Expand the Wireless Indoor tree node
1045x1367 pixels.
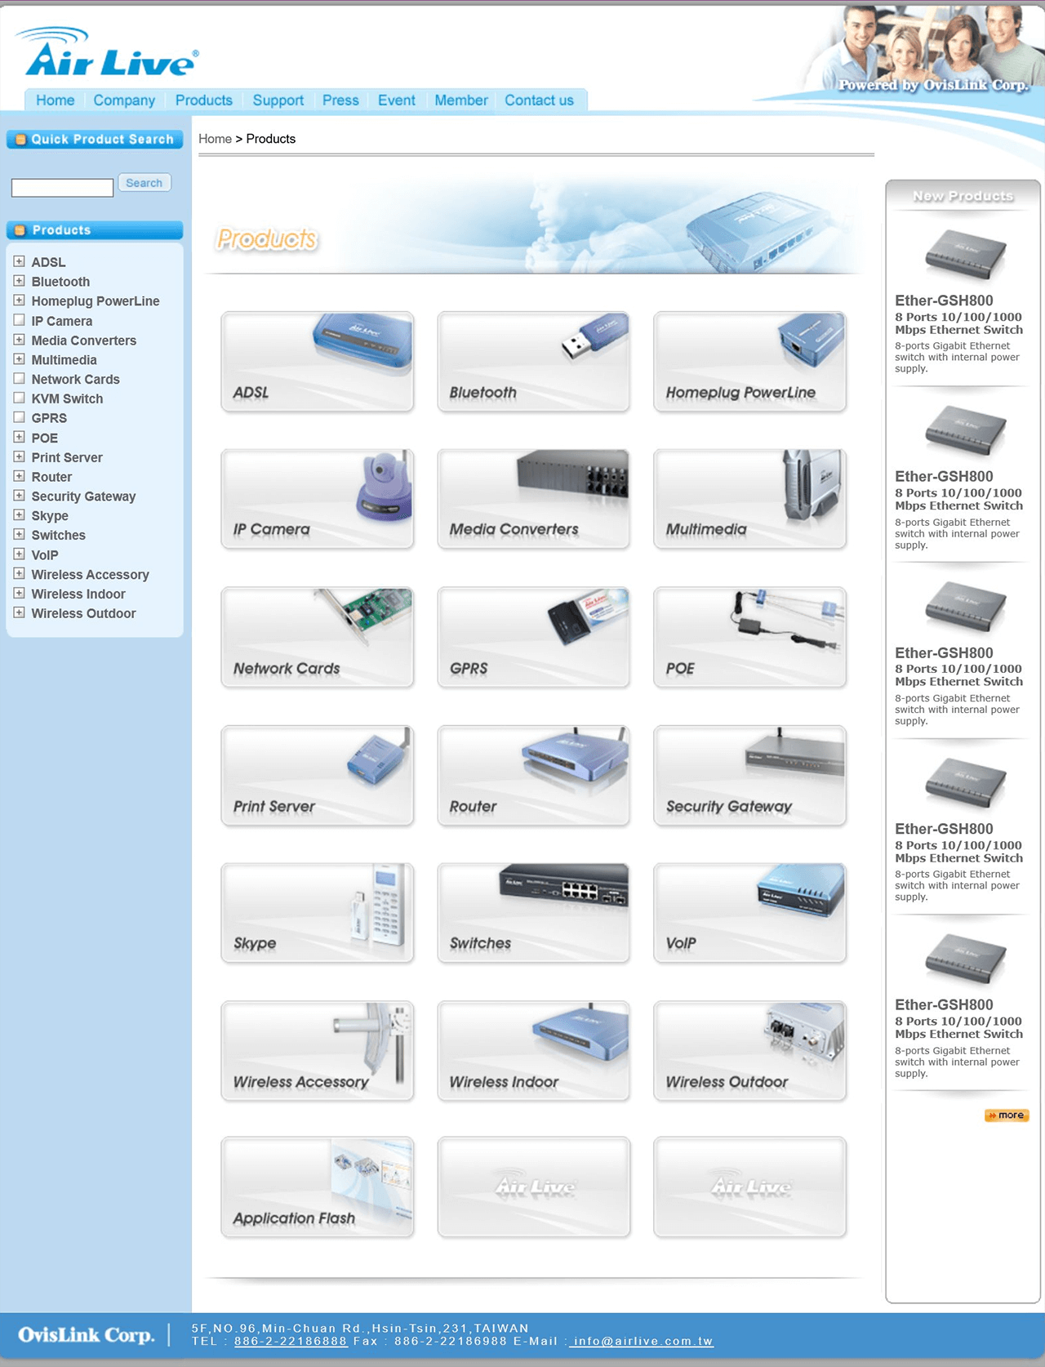19,594
